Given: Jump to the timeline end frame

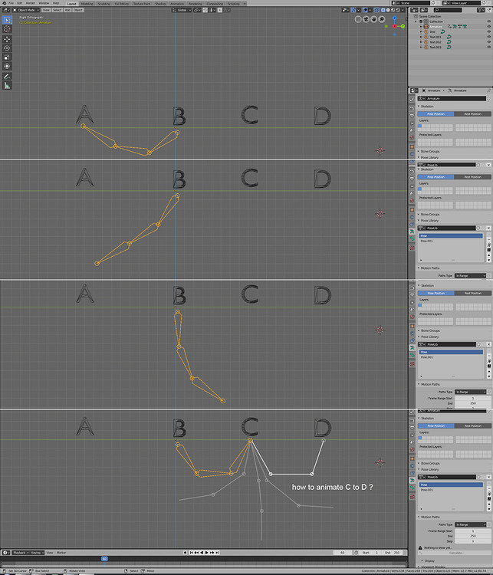Looking at the screenshot, I should [x=217, y=552].
